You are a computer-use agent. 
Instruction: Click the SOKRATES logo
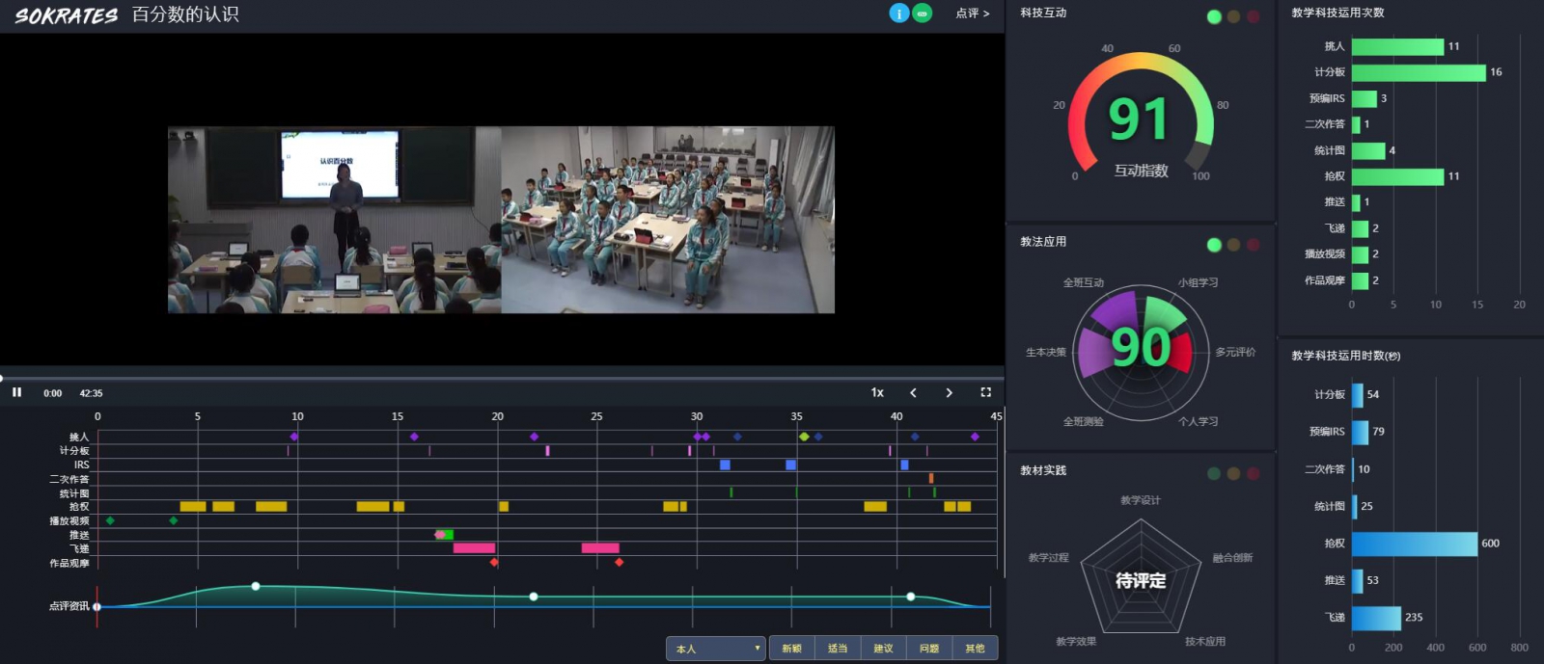tap(66, 15)
